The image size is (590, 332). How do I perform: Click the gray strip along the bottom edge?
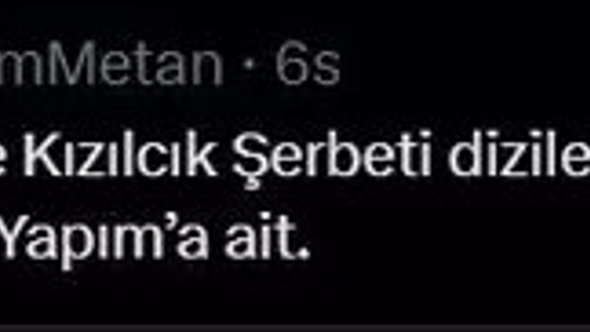click(x=295, y=328)
